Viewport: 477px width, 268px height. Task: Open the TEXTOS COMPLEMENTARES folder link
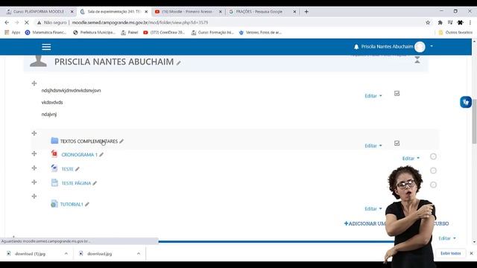coord(89,141)
